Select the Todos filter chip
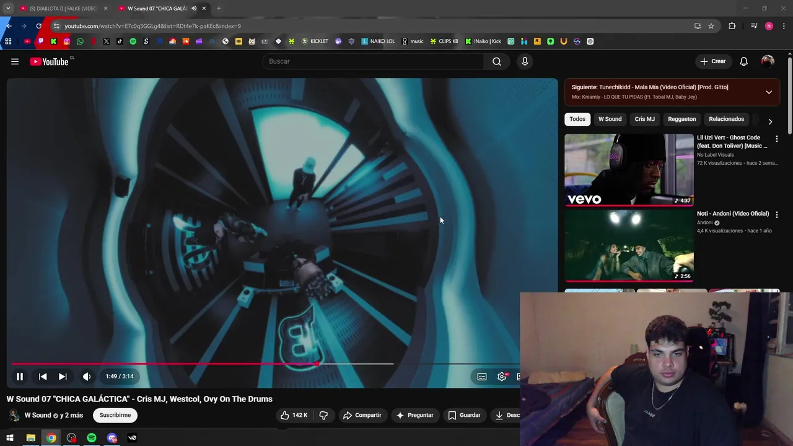Viewport: 793px width, 446px height. pos(577,119)
